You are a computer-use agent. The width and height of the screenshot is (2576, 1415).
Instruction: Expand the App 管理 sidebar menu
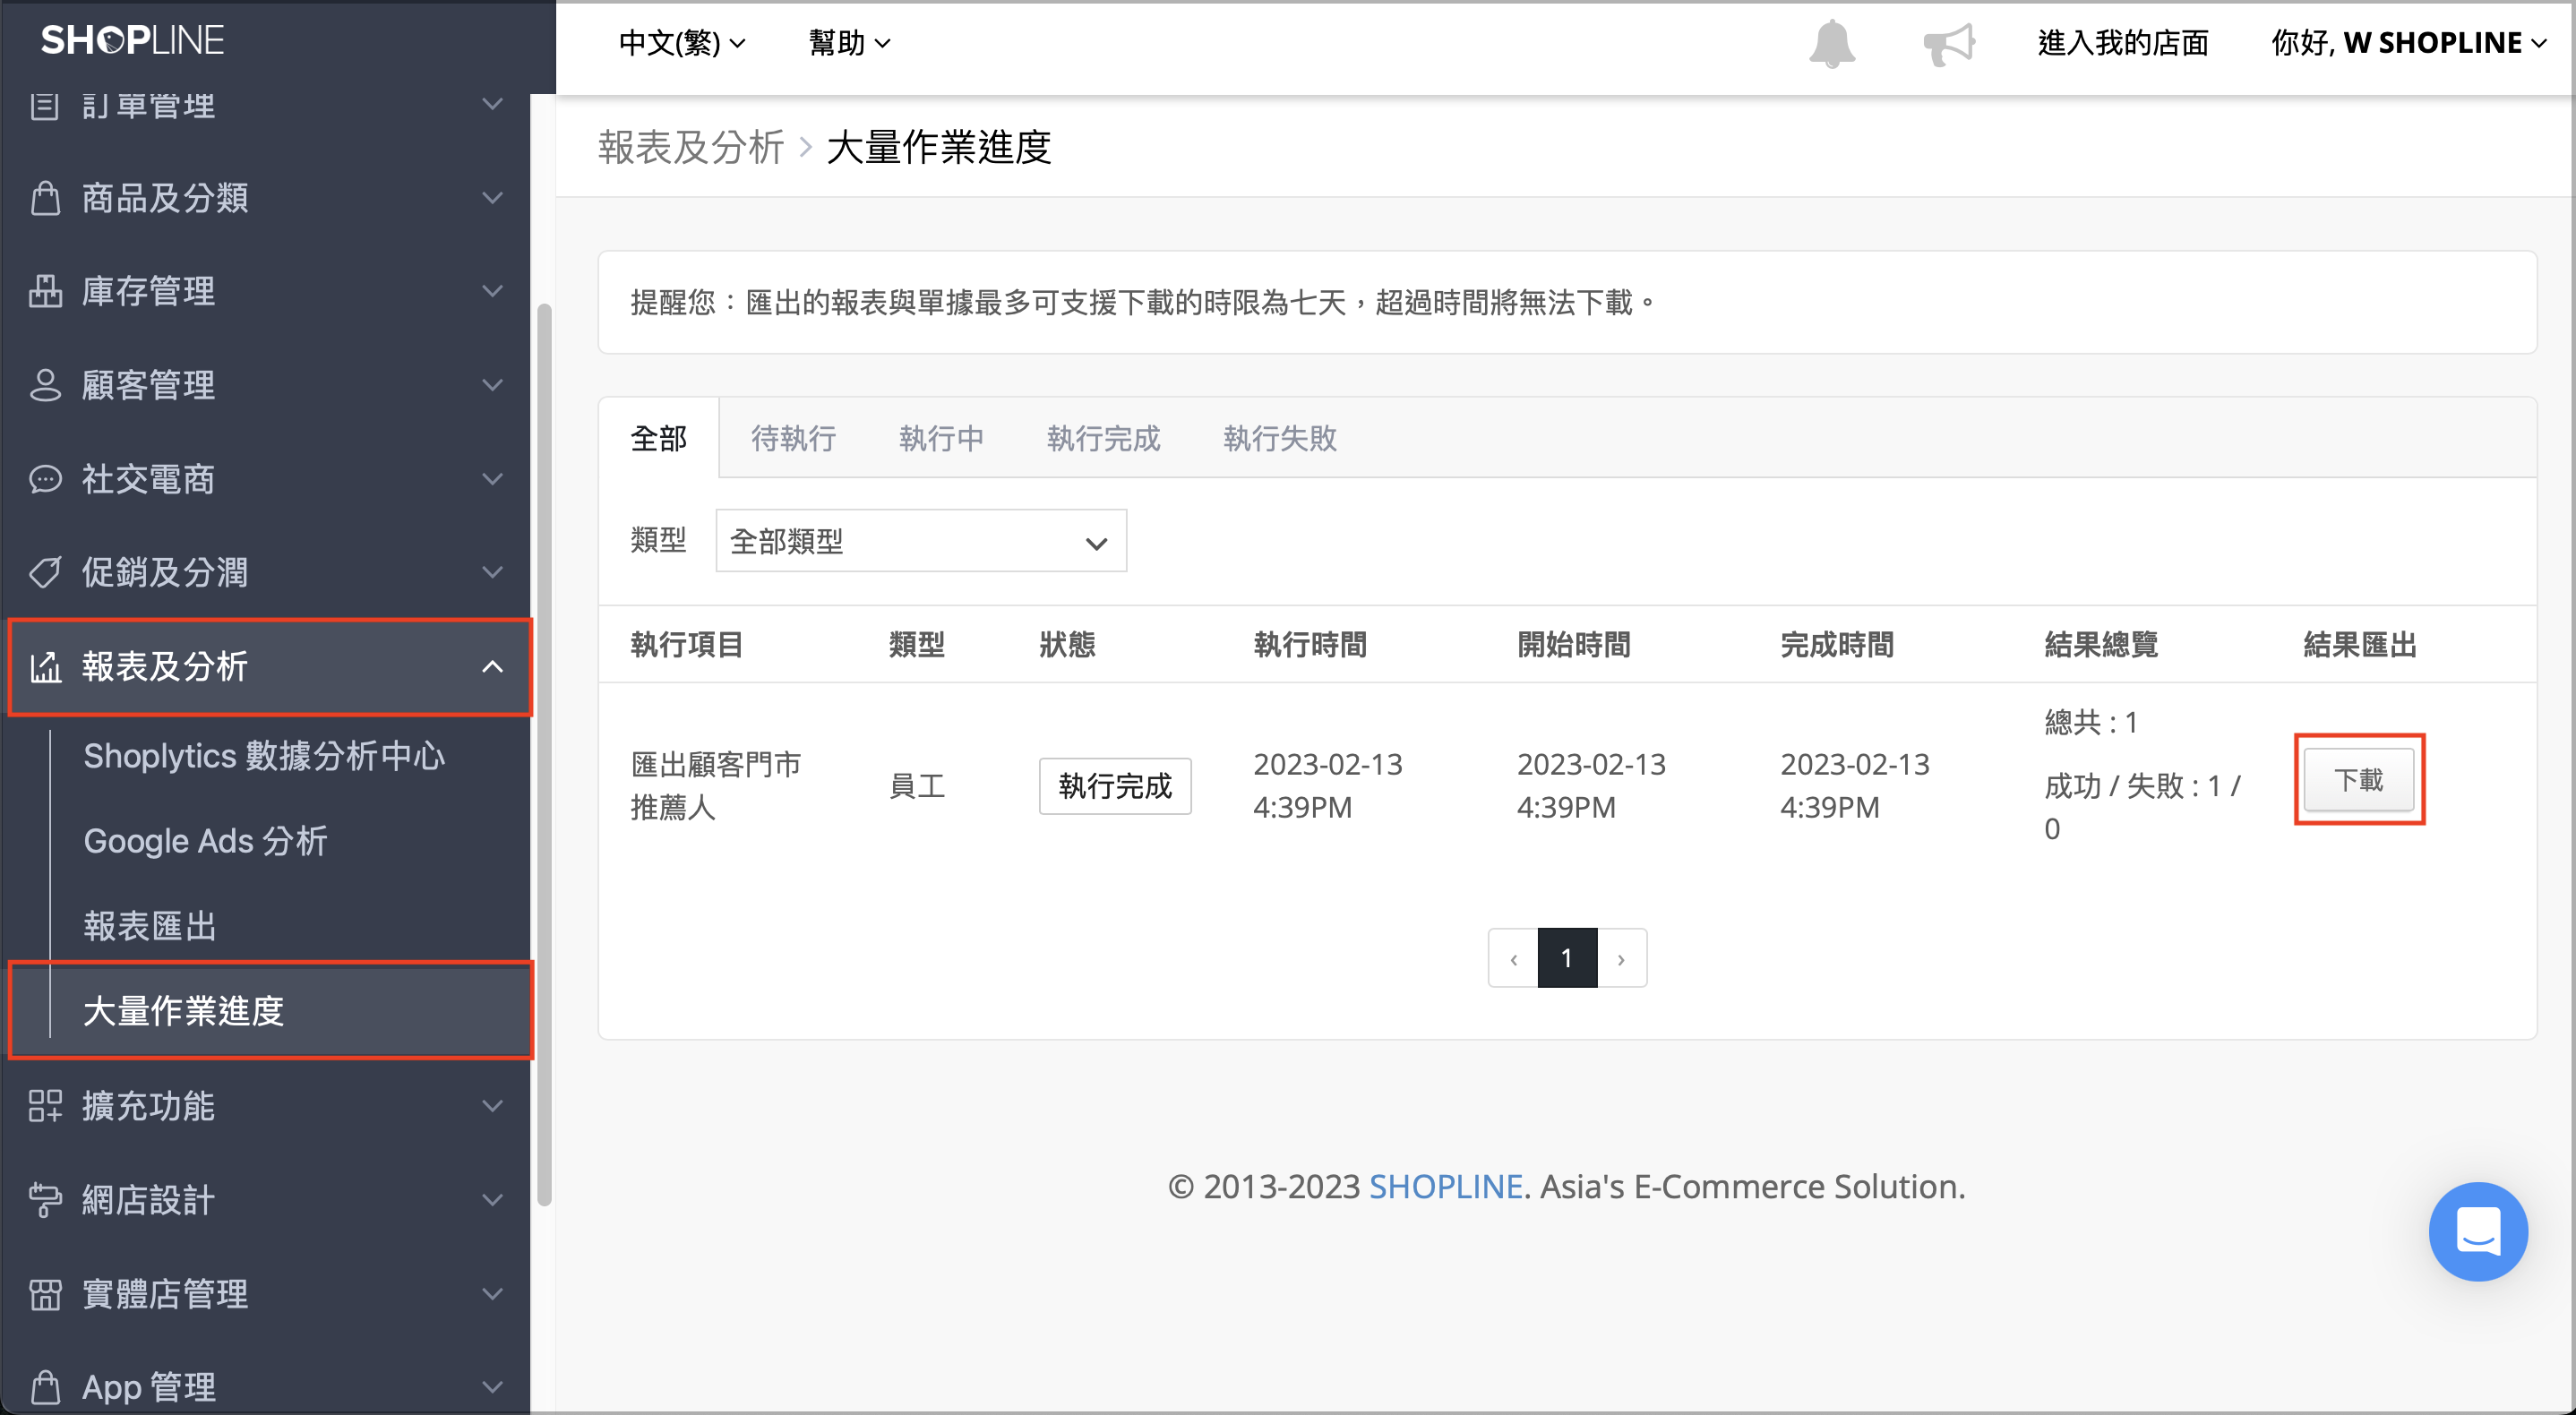492,1387
